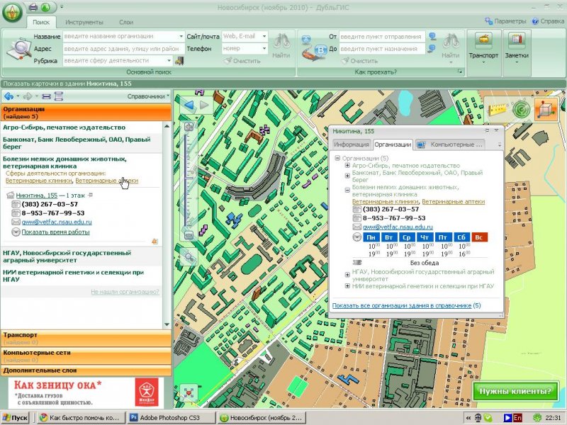Click the binoculars Найти icon in route search
The image size is (567, 425).
451,41
